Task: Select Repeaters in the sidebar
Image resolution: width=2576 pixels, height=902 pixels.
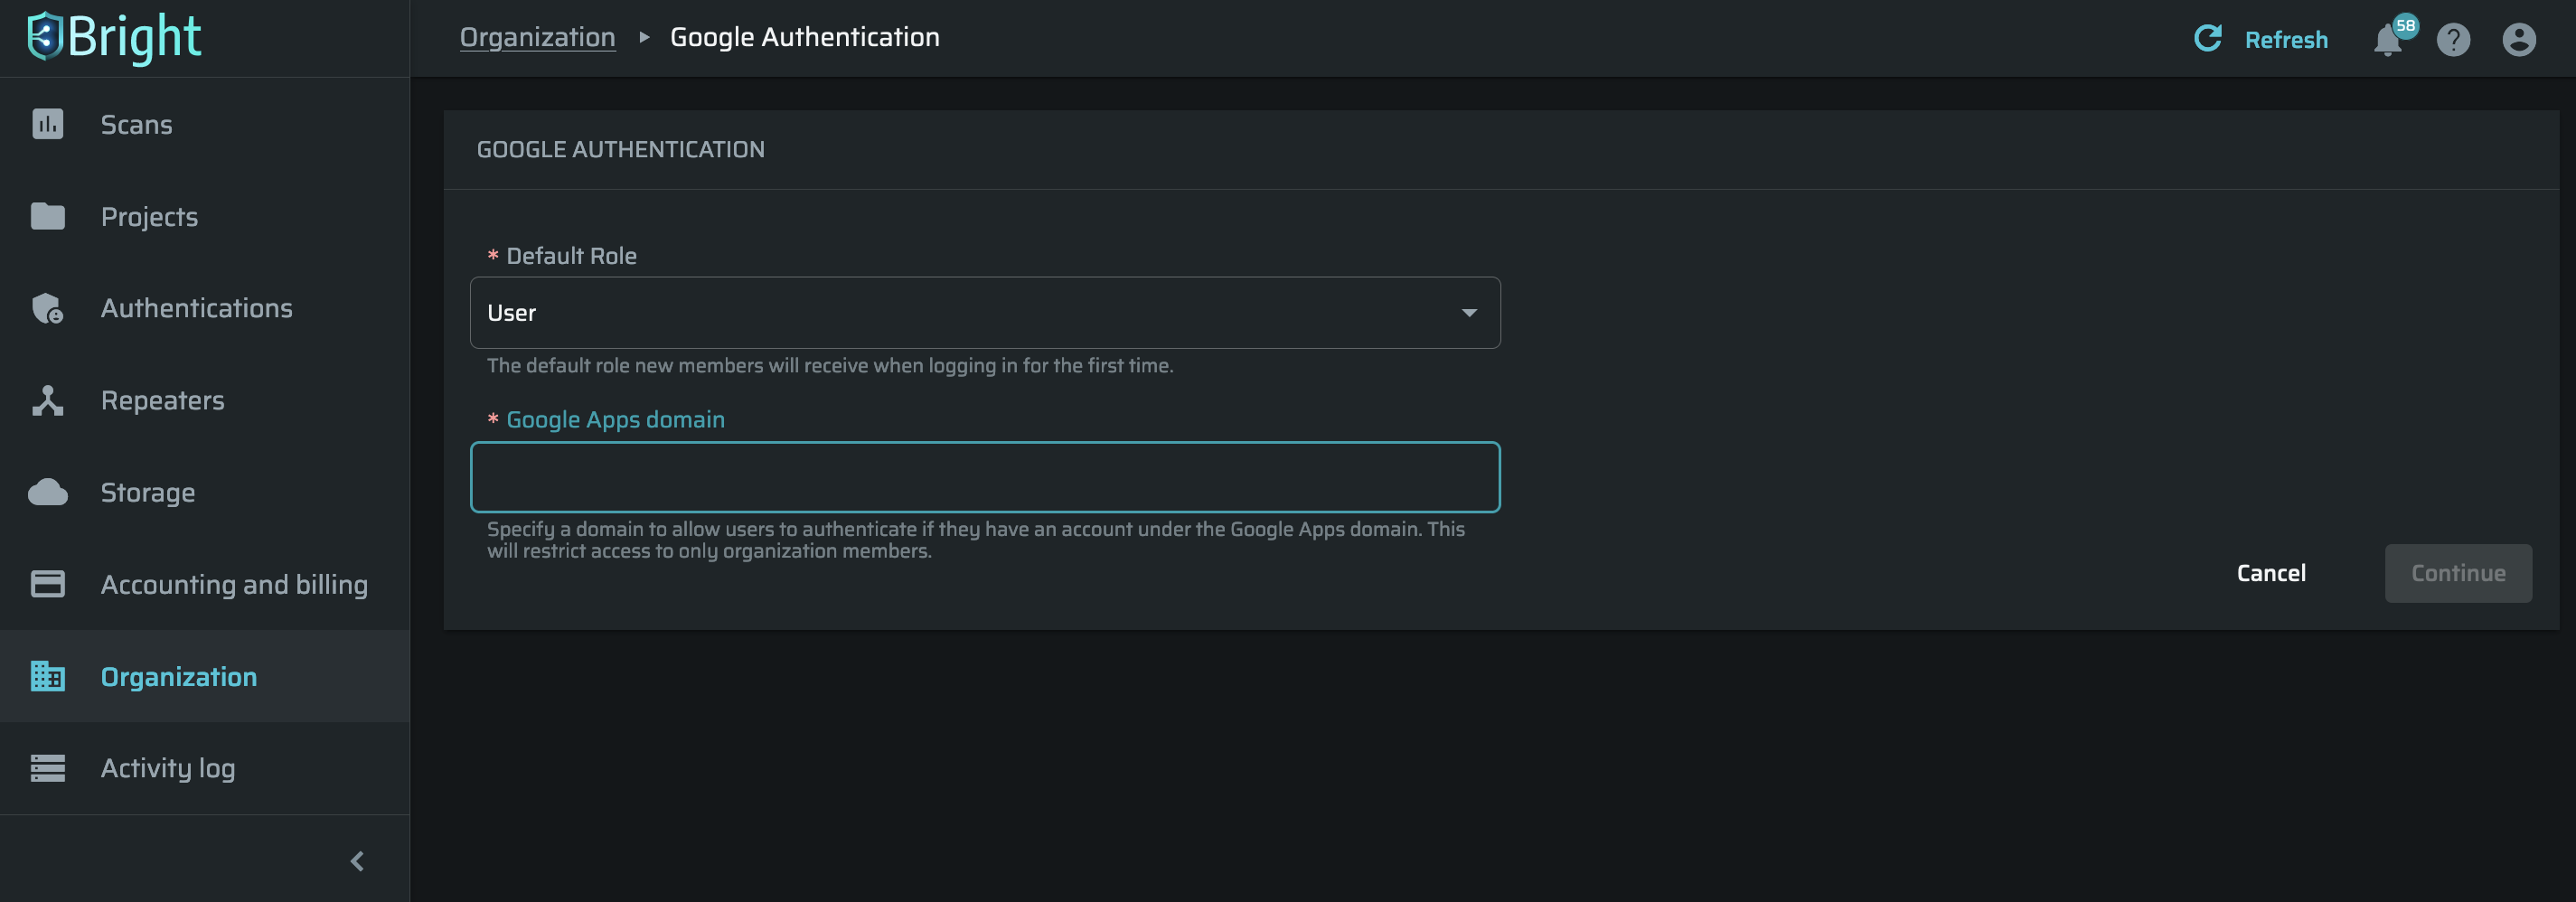Action: click(205, 400)
